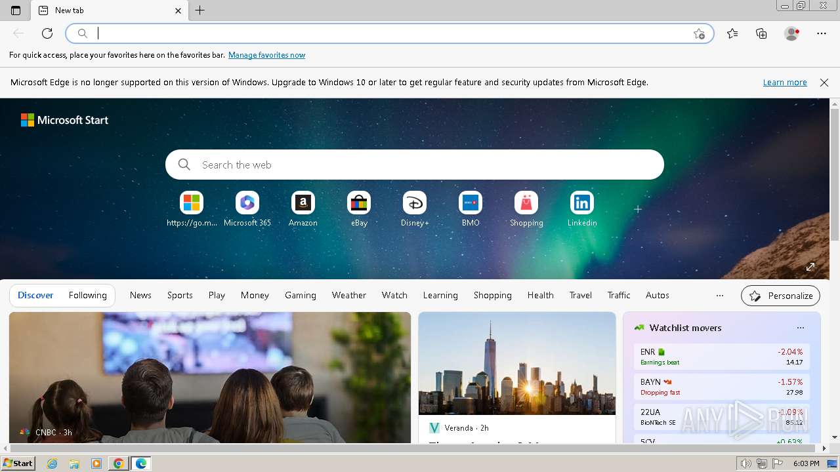Open the user profile avatar

coord(792,33)
